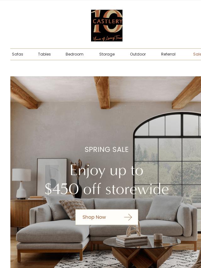Open the Sofas category
The image size is (201, 268).
coord(18,54)
